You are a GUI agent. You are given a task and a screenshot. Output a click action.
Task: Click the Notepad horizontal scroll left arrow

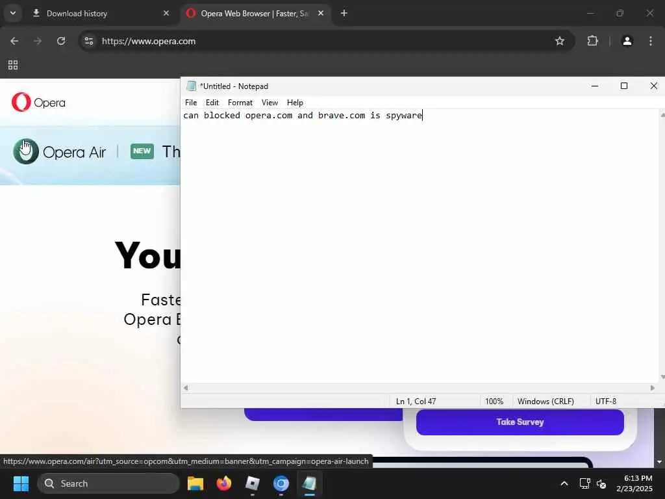point(186,388)
